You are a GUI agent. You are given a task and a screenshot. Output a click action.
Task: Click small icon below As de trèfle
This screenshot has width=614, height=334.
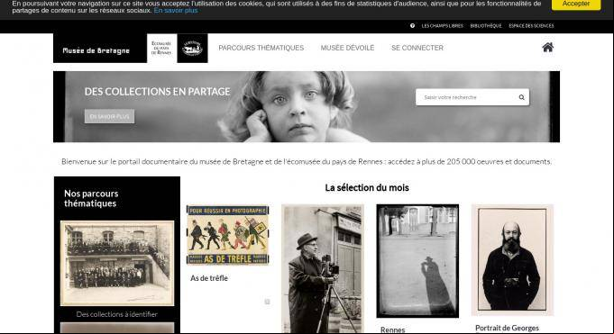click(267, 302)
